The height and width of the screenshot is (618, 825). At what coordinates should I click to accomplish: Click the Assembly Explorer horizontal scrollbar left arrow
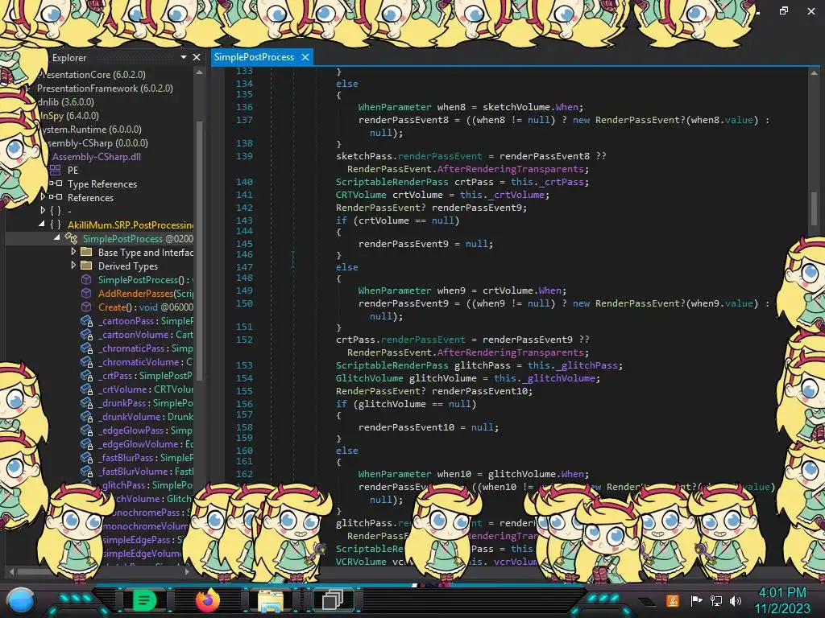(x=11, y=571)
